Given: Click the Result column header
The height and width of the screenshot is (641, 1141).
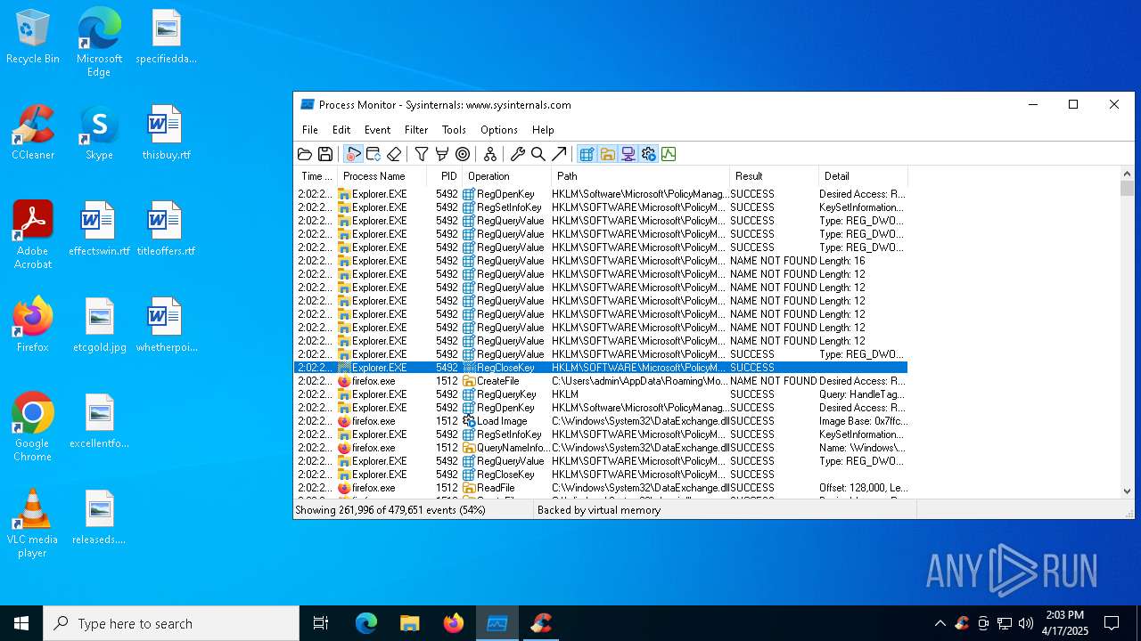Looking at the screenshot, I should [x=775, y=176].
